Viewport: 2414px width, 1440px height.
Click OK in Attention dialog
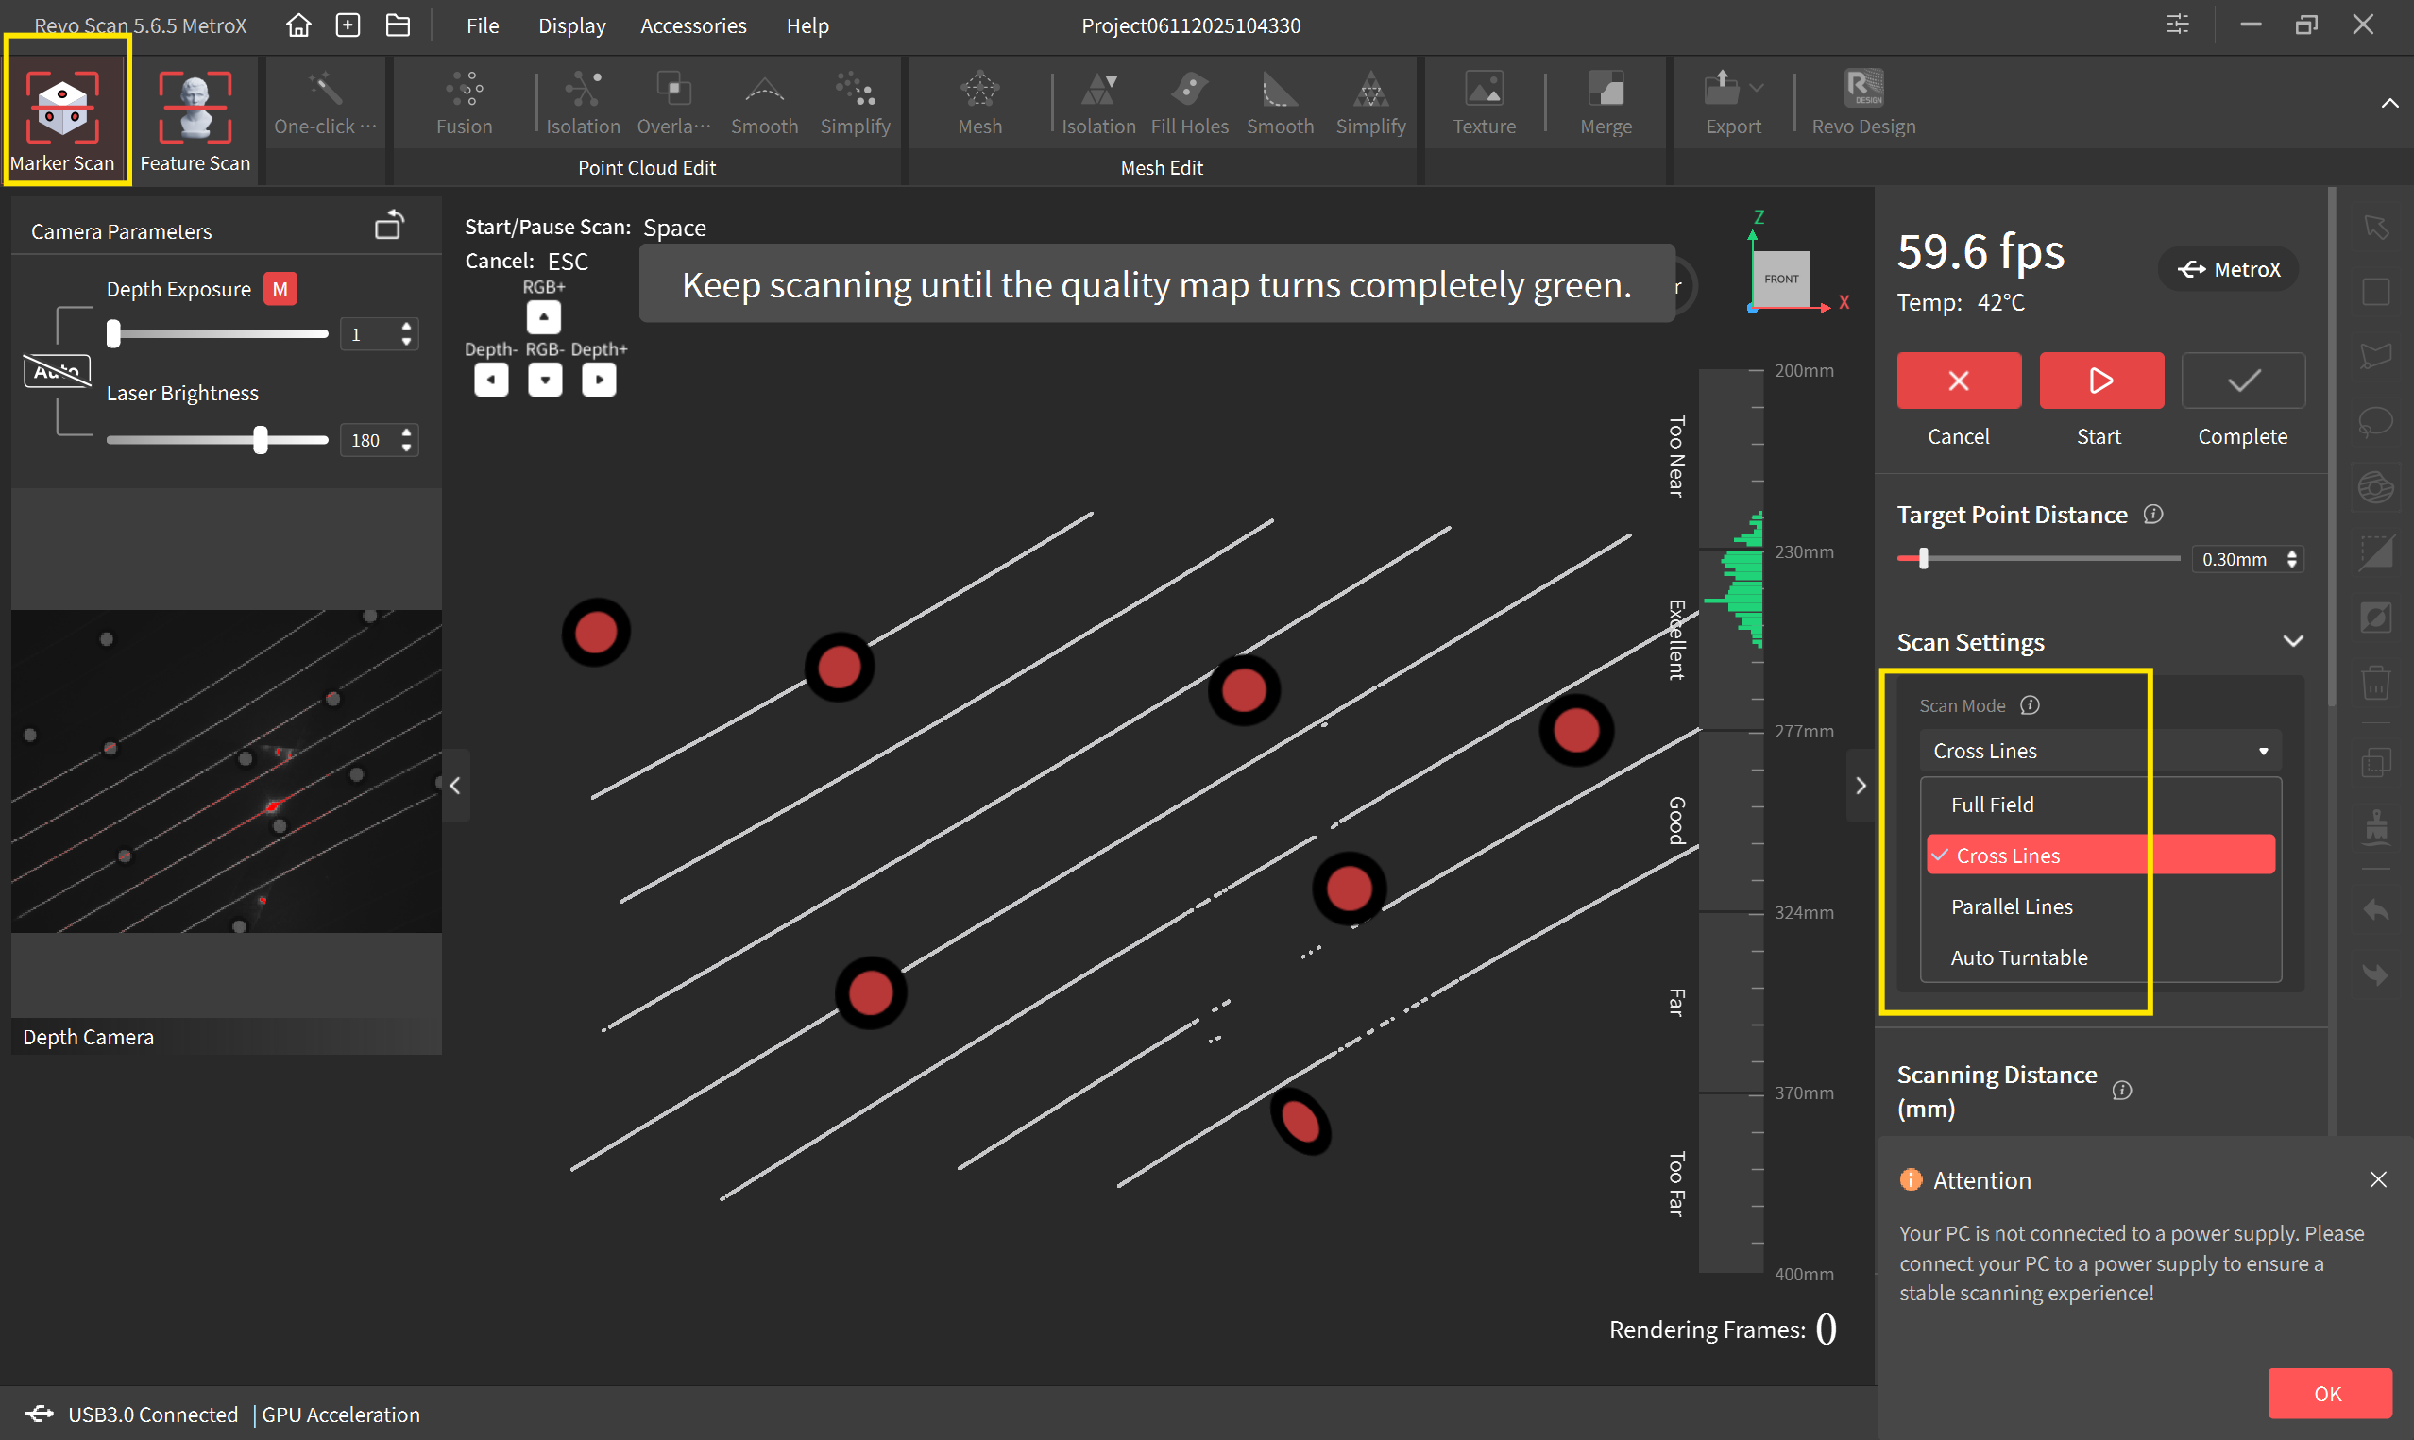2329,1394
